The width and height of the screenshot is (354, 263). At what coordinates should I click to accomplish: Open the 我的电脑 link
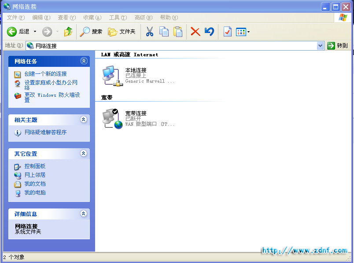tap(35, 193)
